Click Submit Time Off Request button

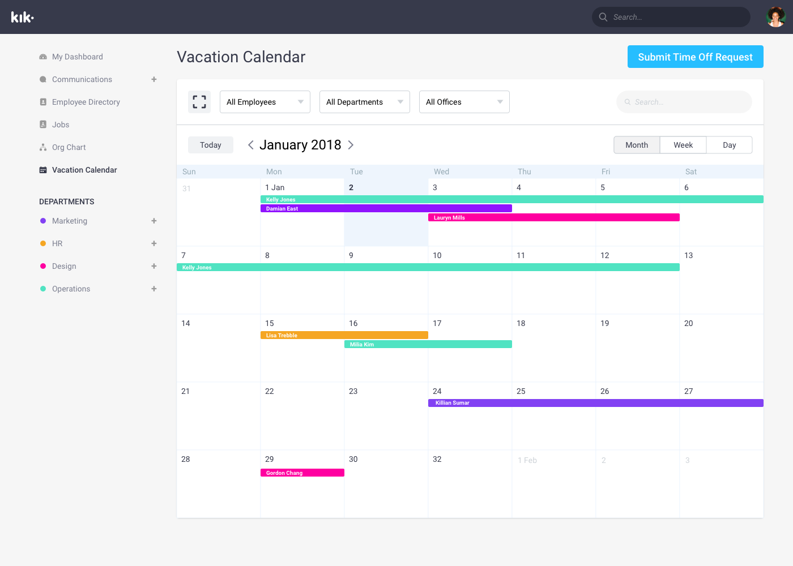[695, 57]
